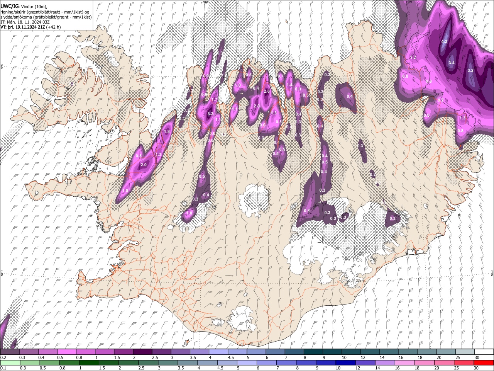Click the '1.4' precipitation value on the map

click(x=289, y=85)
